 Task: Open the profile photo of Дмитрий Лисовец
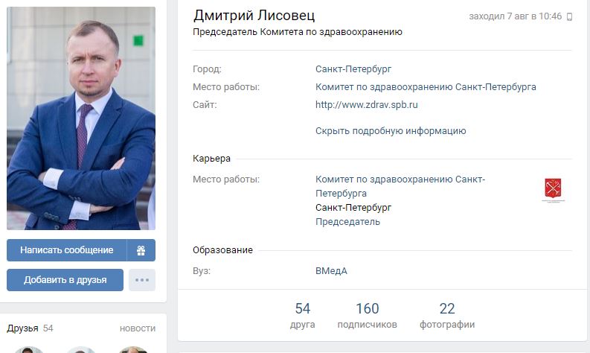81,118
